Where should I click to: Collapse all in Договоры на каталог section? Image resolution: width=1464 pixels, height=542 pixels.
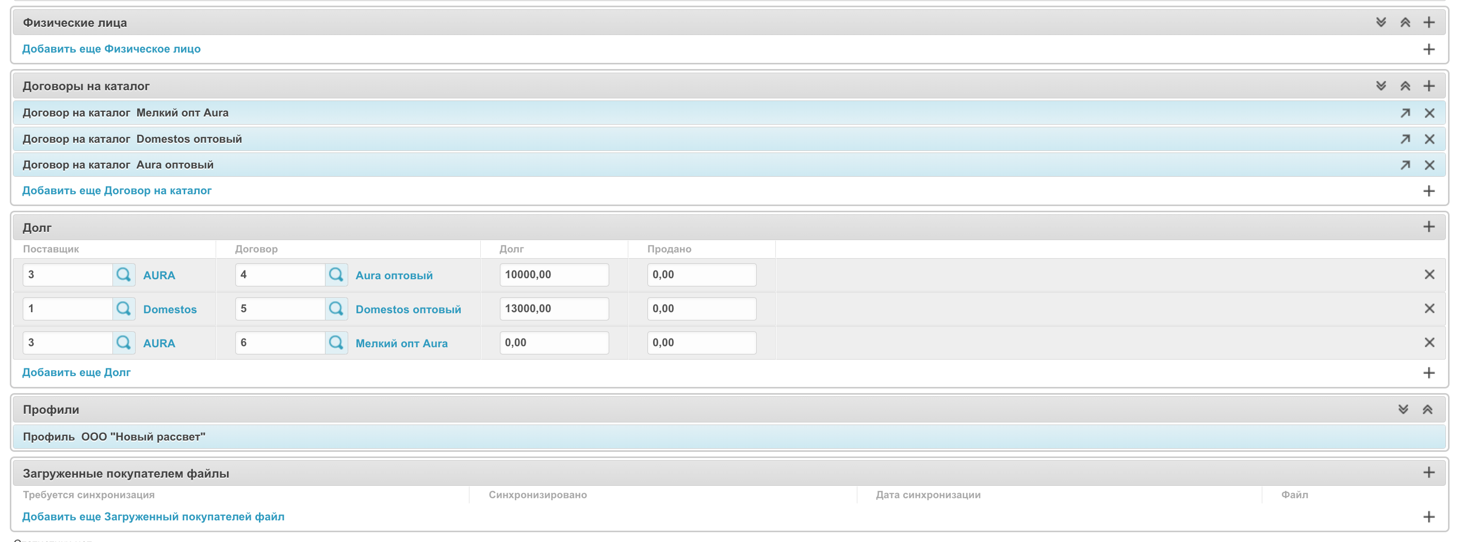coord(1405,86)
